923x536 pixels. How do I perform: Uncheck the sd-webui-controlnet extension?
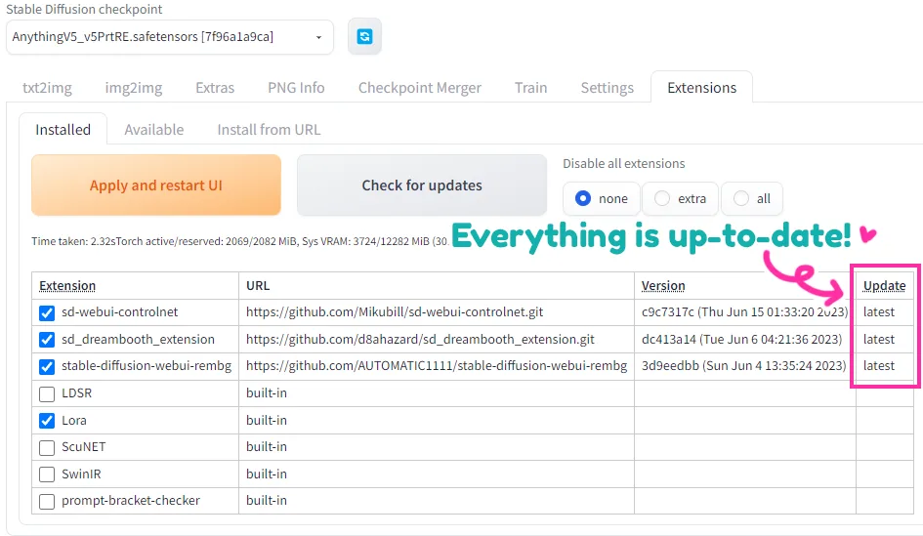pyautogui.click(x=47, y=313)
